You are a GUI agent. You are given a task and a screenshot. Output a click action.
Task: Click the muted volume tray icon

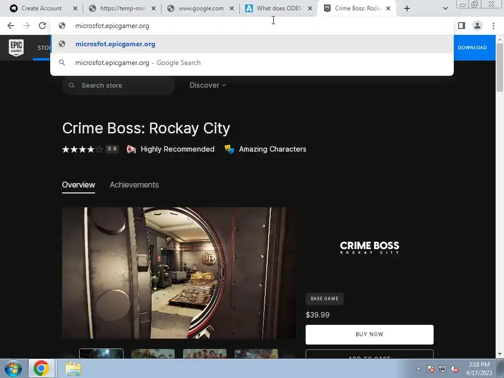point(454,369)
